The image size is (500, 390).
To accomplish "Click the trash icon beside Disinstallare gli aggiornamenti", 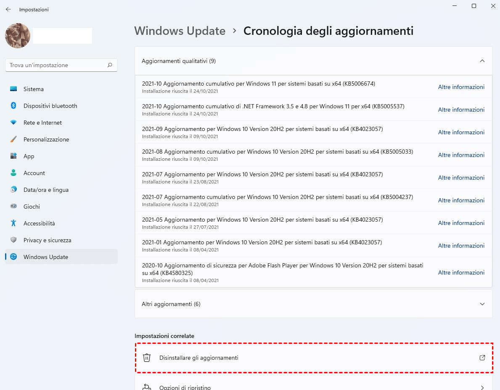I will click(147, 358).
